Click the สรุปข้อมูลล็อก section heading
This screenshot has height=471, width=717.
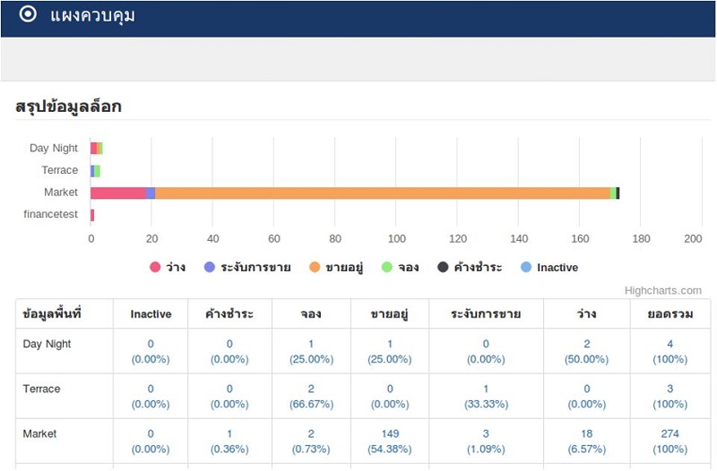pyautogui.click(x=68, y=106)
